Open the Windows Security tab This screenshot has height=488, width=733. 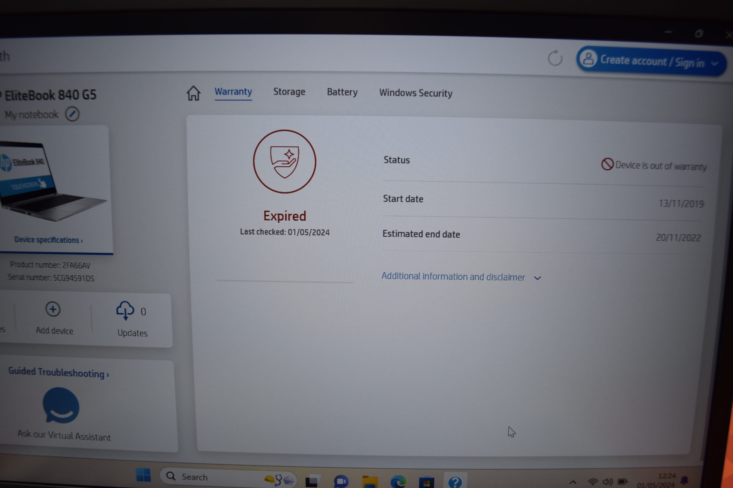(x=416, y=93)
